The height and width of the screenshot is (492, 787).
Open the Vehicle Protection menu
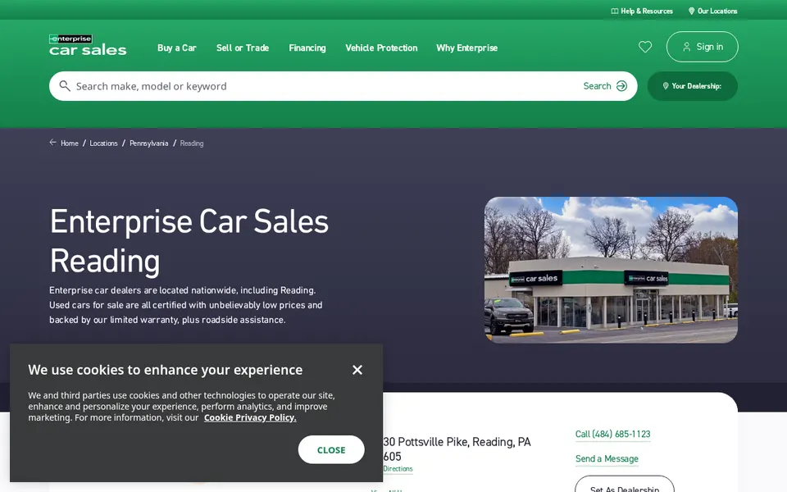[x=381, y=48]
